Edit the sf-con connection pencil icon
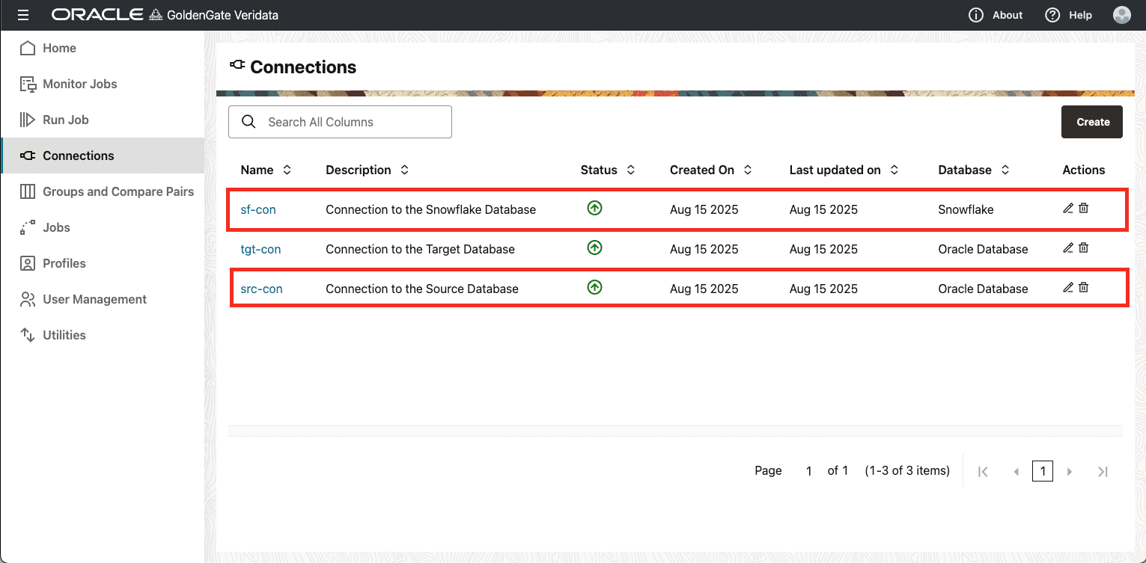 (x=1068, y=208)
